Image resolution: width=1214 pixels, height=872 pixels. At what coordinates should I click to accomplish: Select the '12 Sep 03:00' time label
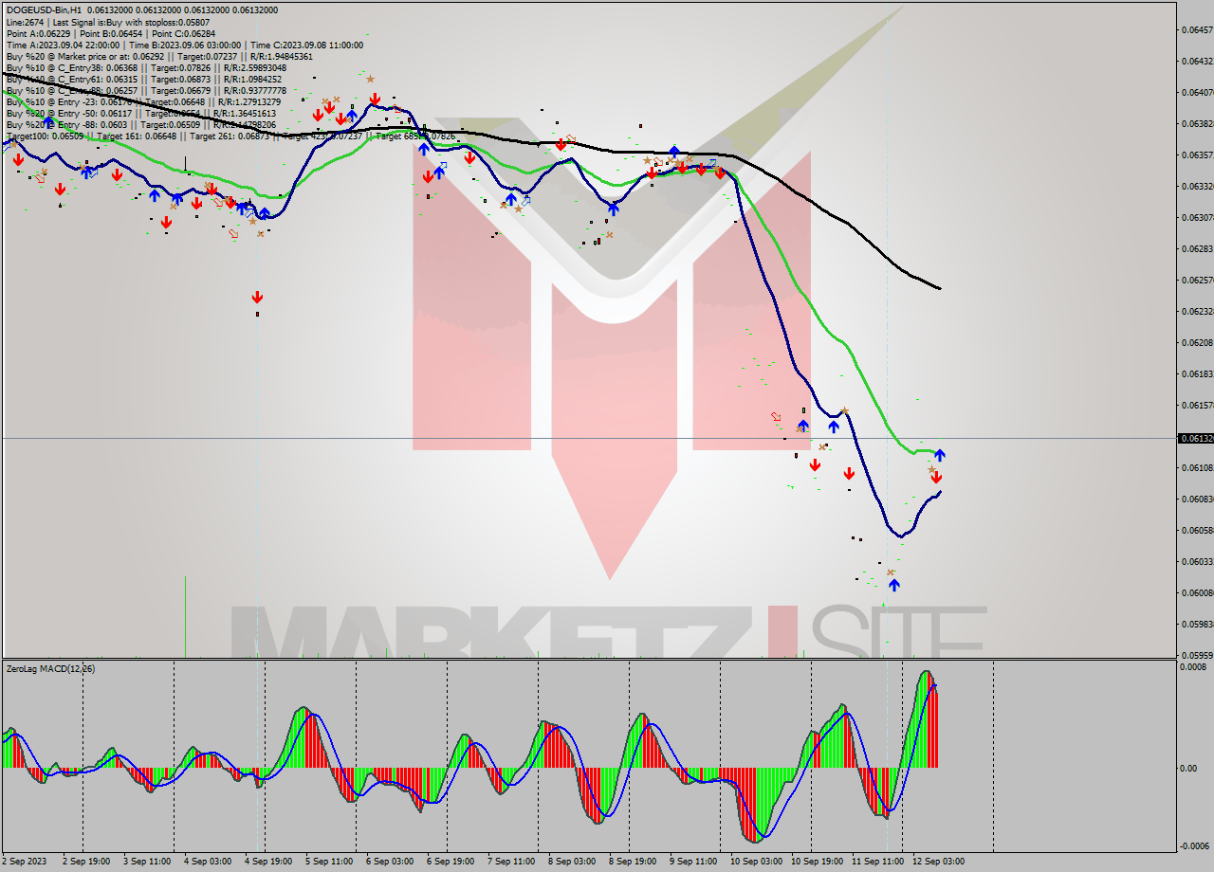pos(938,861)
